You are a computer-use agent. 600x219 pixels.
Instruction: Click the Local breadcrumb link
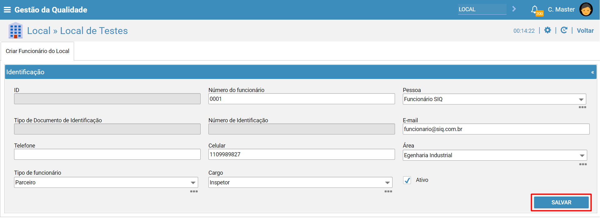coord(39,31)
